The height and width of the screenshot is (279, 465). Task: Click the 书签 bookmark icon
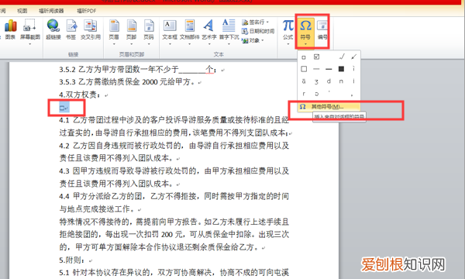(71, 29)
